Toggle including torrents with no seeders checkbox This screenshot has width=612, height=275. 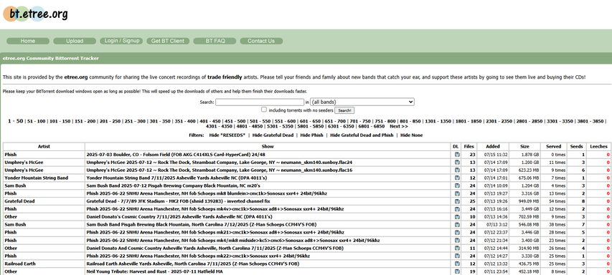pos(264,110)
